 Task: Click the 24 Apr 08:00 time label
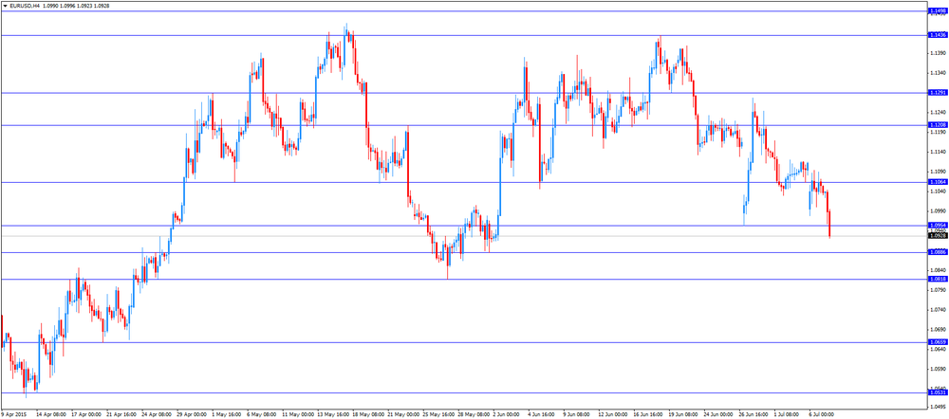pyautogui.click(x=156, y=415)
